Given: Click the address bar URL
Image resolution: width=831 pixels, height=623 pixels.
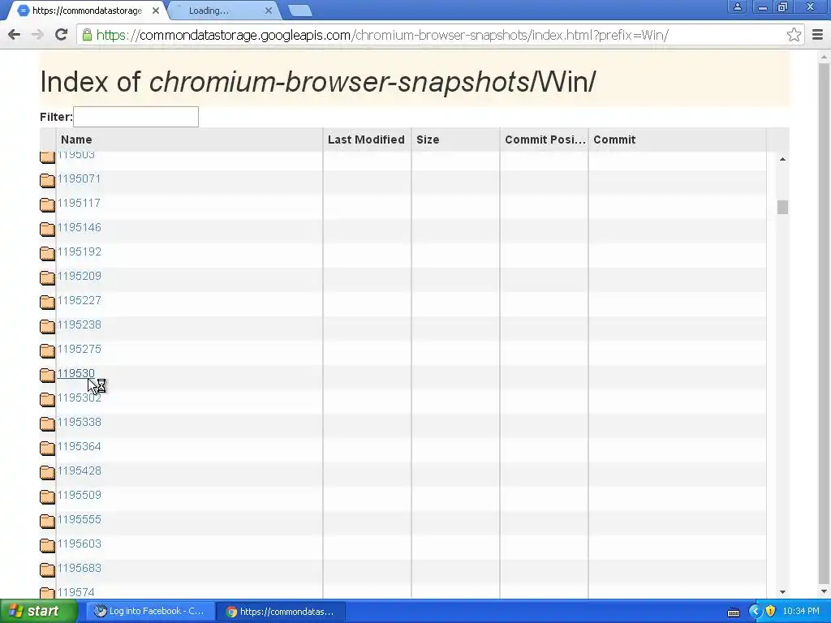Looking at the screenshot, I should point(382,35).
